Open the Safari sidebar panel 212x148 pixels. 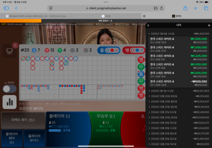coord(6,8)
